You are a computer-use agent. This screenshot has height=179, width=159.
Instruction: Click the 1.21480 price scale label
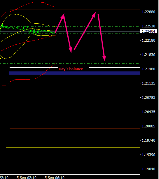[x=148, y=69]
